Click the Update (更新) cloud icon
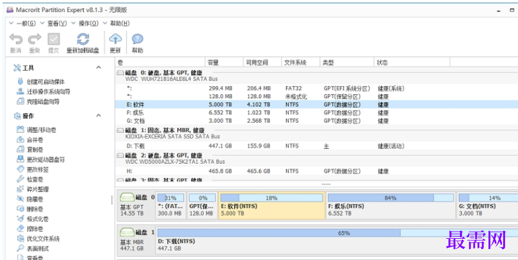518x260 pixels. pos(115,39)
